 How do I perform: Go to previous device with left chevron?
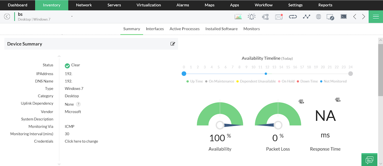click(355, 16)
